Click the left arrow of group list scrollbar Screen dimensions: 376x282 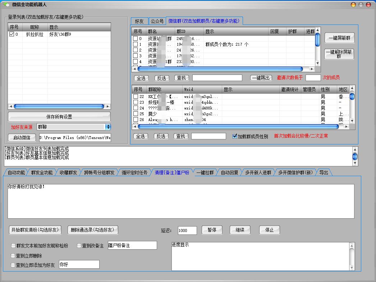[x=134, y=69]
